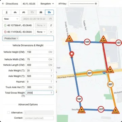Click the green origin marker icon in the start field

tap(5, 25)
